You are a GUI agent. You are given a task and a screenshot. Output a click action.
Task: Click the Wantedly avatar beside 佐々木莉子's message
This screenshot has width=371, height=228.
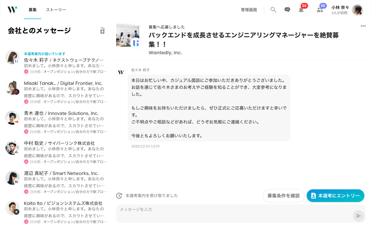point(121,72)
